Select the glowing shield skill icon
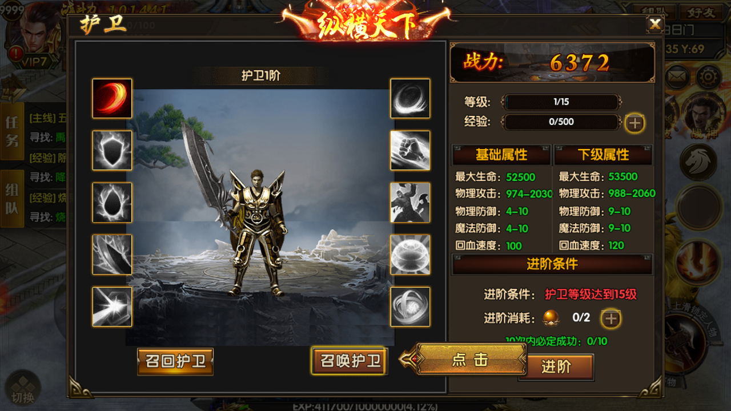 [113, 150]
